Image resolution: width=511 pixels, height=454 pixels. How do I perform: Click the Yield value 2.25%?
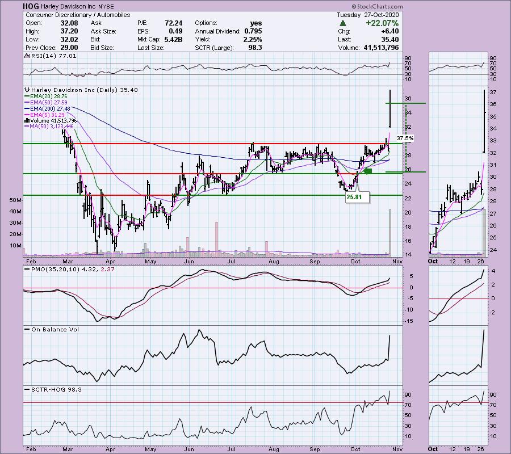[x=252, y=39]
